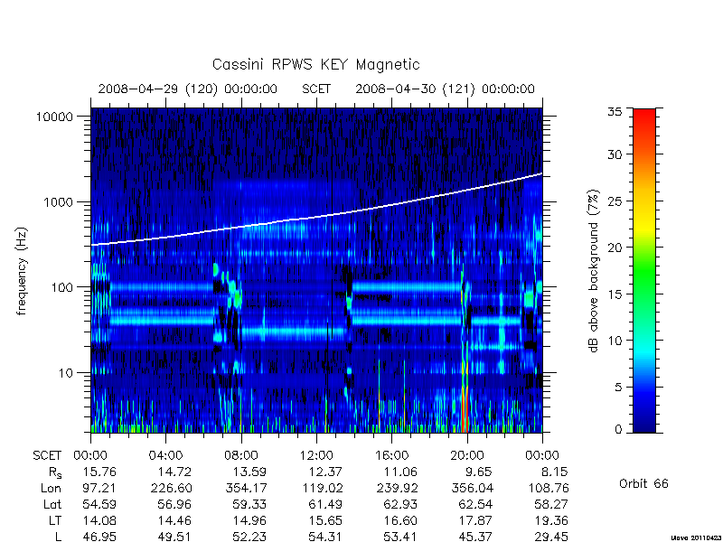Click the red intense burst near 20:00

pos(465,408)
